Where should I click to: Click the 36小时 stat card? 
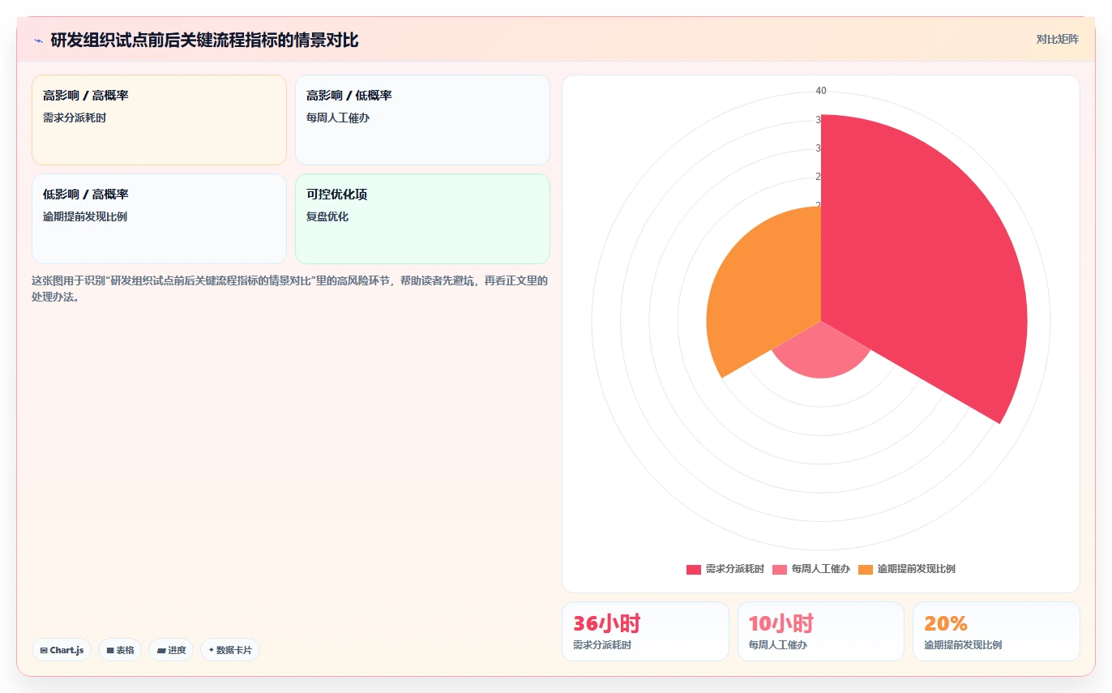coord(645,631)
